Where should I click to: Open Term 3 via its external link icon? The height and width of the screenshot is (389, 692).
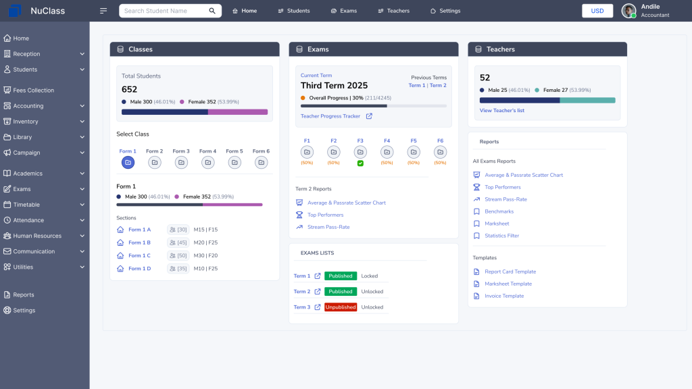pos(318,307)
